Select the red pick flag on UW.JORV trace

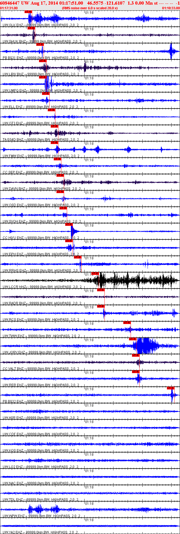point(133,339)
